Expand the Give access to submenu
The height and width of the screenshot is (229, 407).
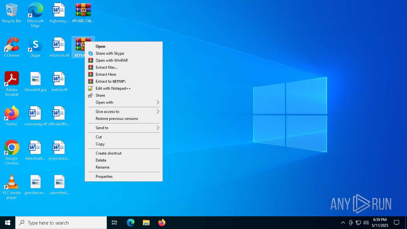pos(124,112)
